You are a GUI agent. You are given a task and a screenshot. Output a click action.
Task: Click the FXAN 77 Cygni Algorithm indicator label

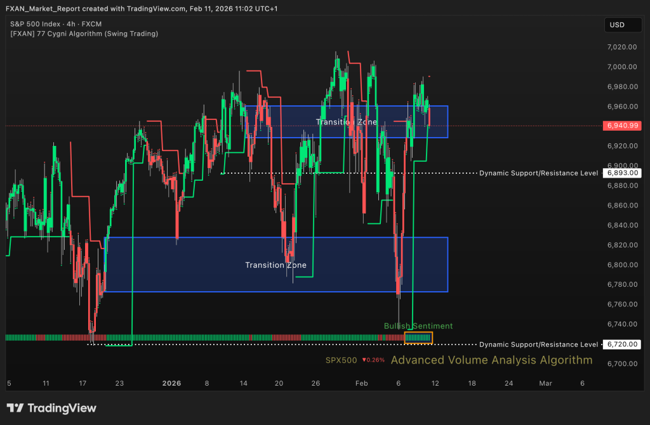coord(84,34)
